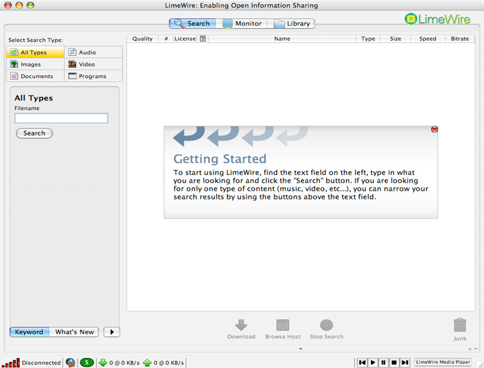Click the Stop Search button

[327, 329]
